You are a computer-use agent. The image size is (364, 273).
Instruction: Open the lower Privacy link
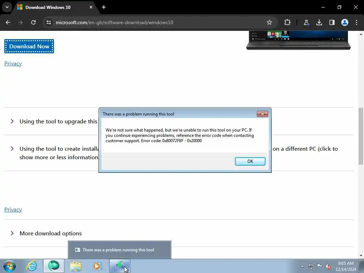(13, 210)
